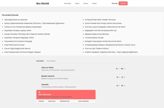Open the Üyeler menu item
The image size is (164, 108).
[77, 4]
